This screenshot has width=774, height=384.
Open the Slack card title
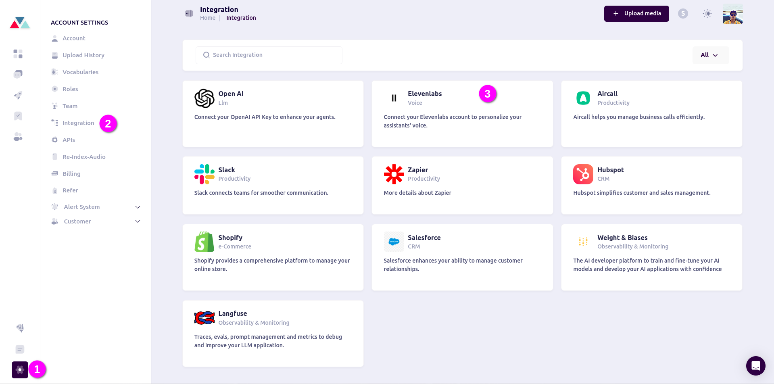(x=227, y=170)
